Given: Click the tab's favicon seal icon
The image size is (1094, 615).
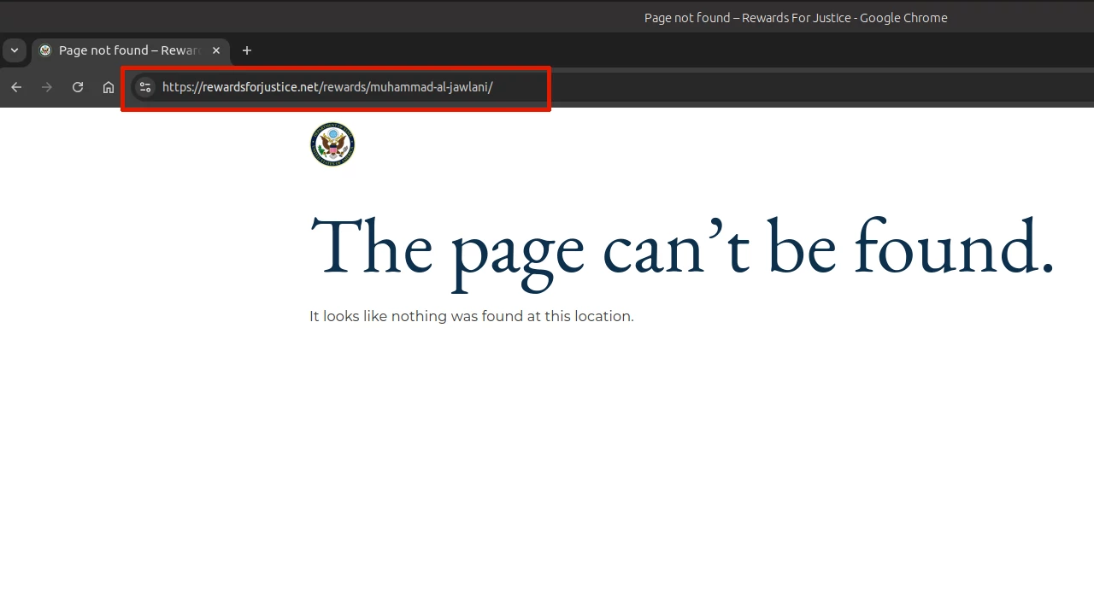Looking at the screenshot, I should point(45,50).
